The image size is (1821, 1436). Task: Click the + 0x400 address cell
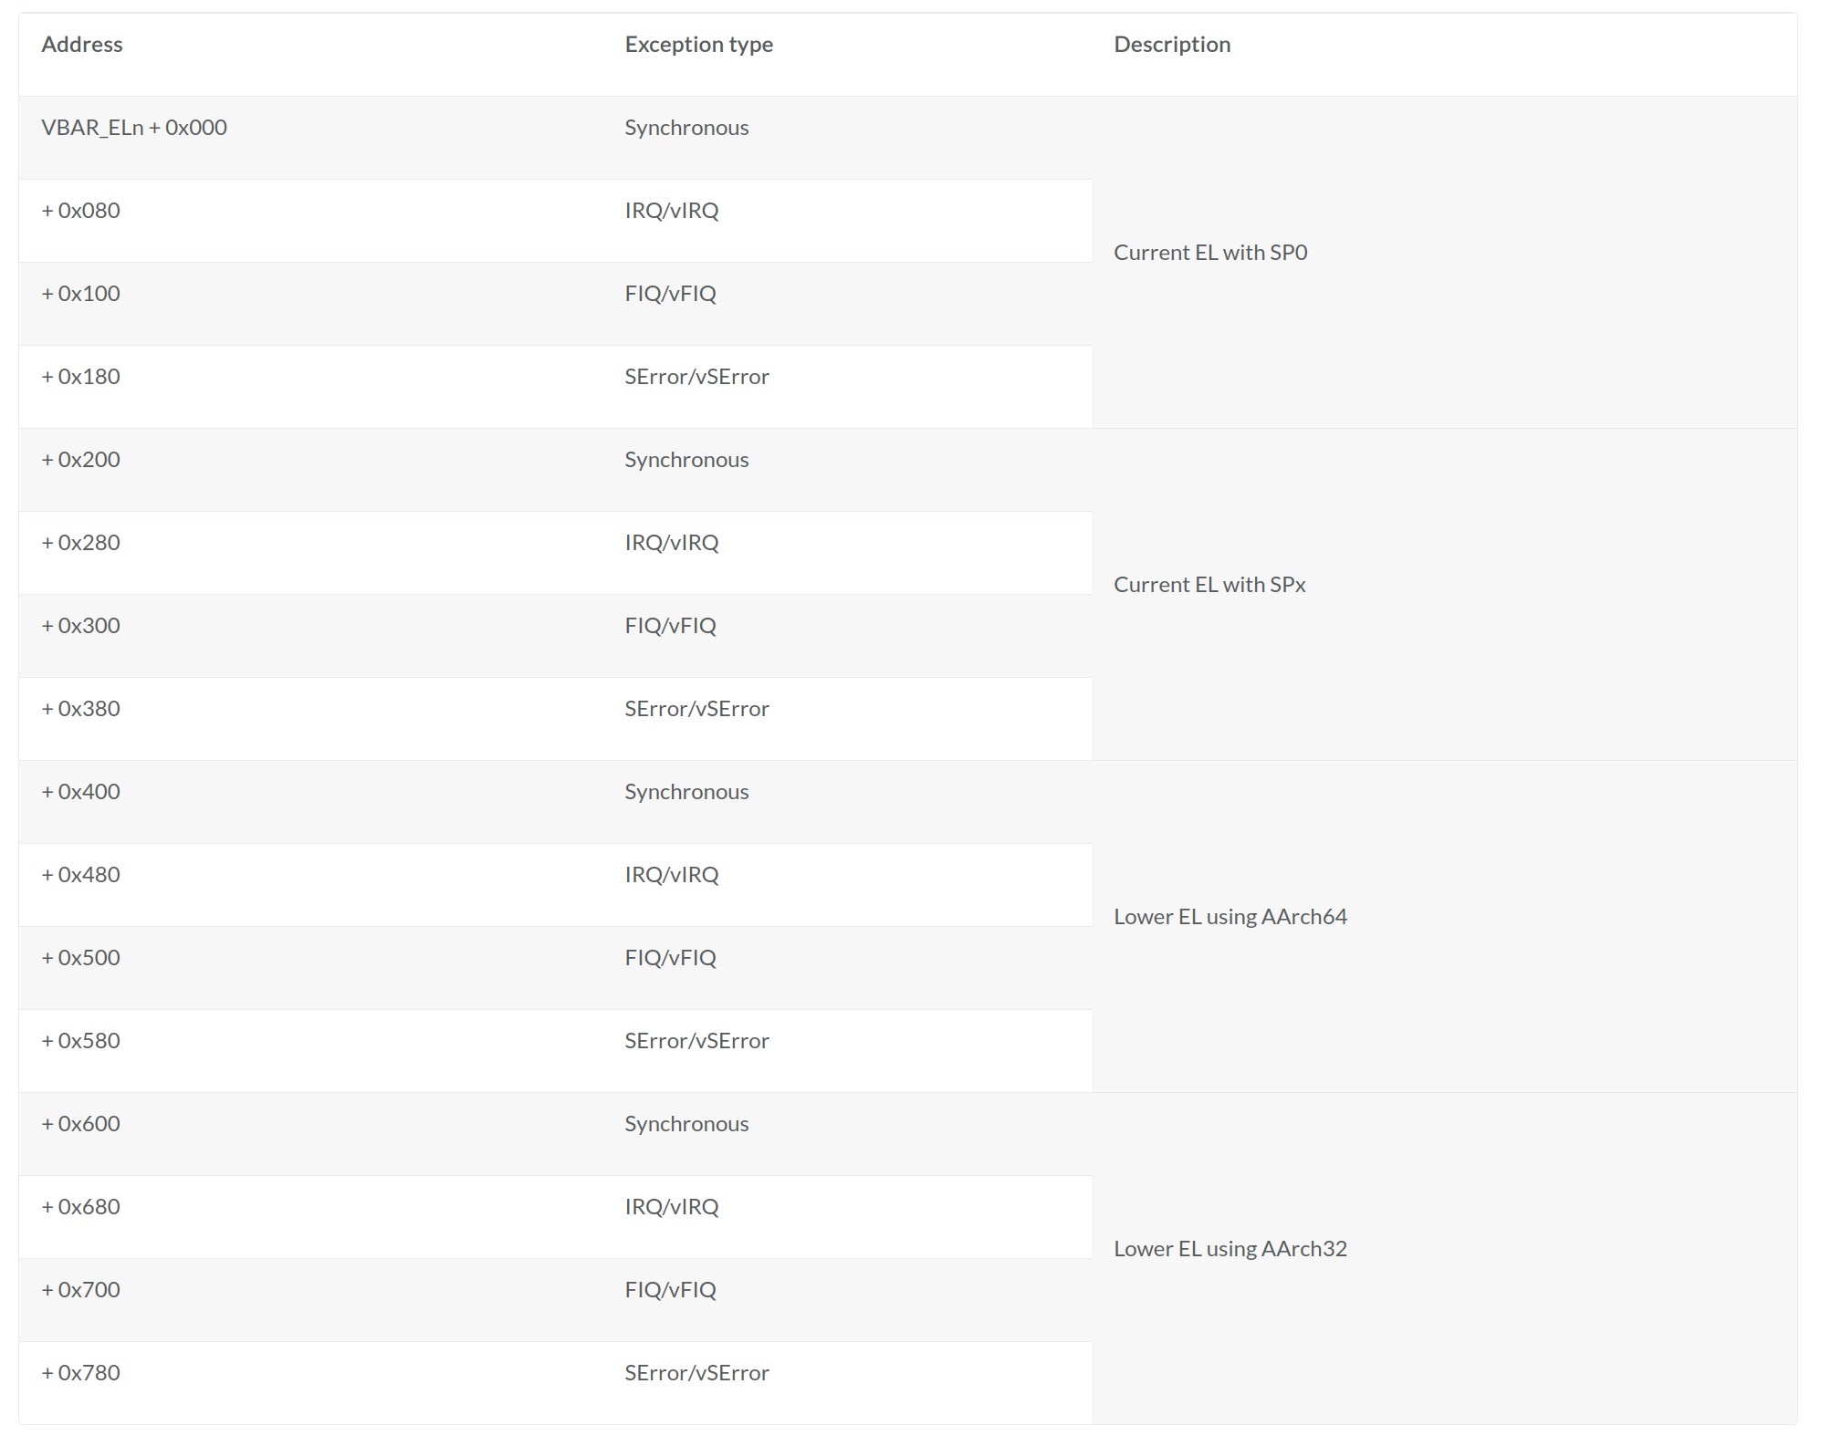(x=80, y=792)
